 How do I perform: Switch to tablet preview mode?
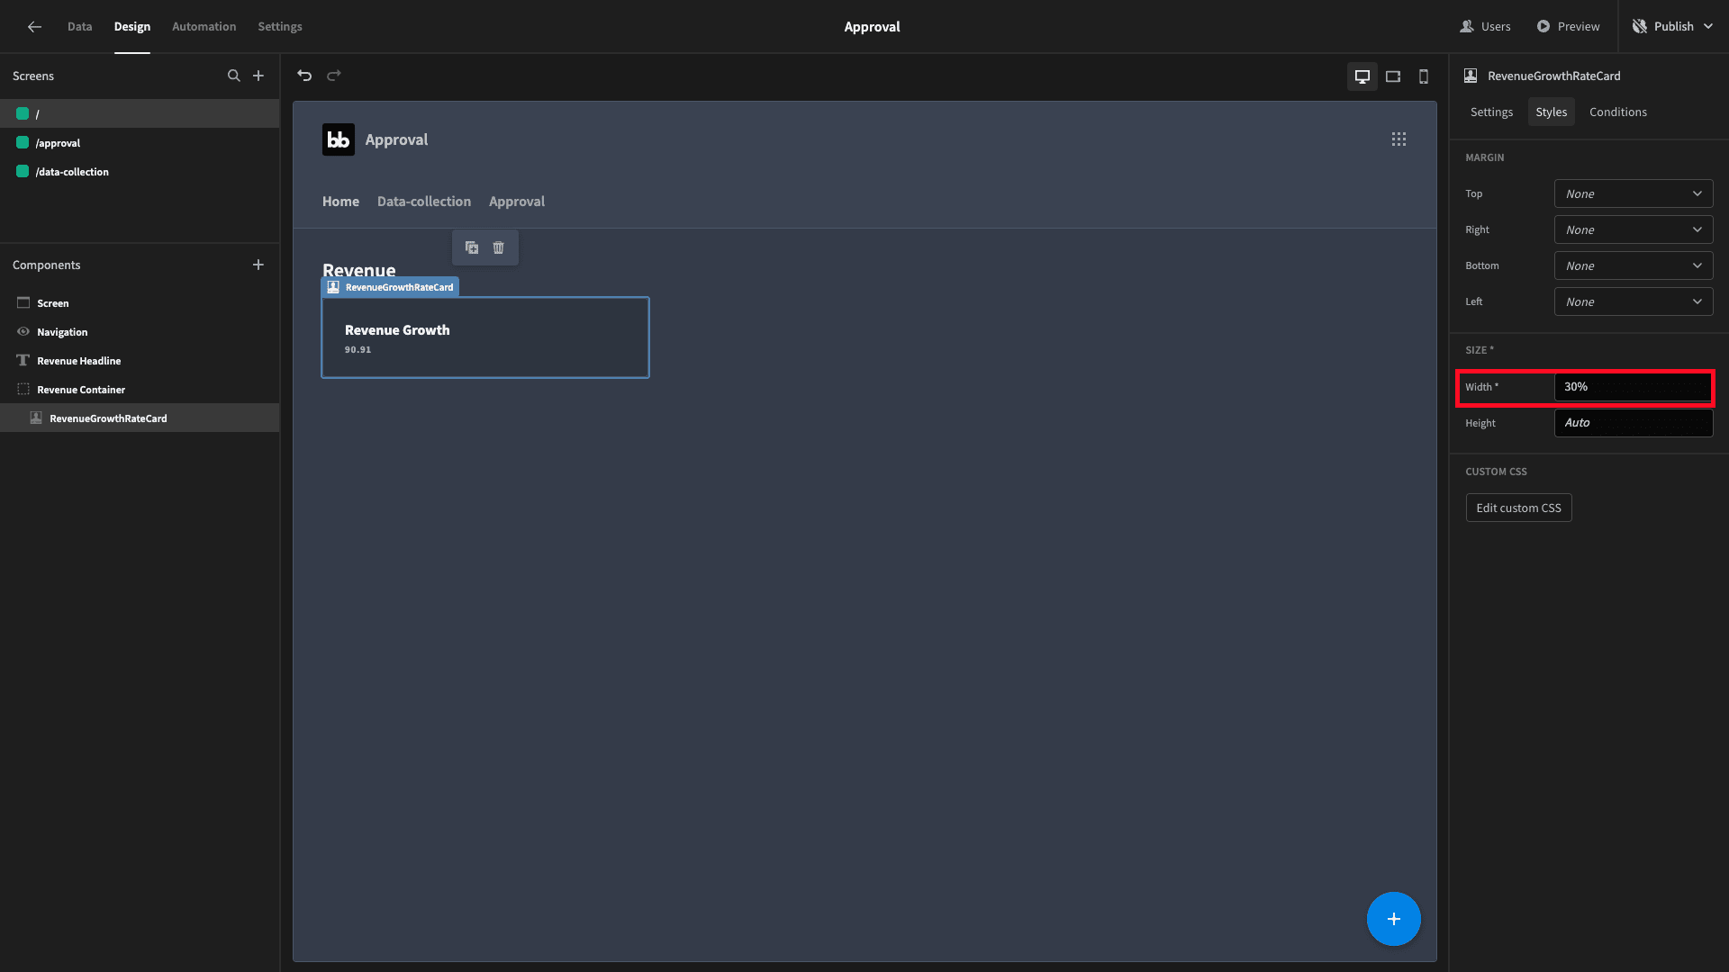pyautogui.click(x=1393, y=76)
